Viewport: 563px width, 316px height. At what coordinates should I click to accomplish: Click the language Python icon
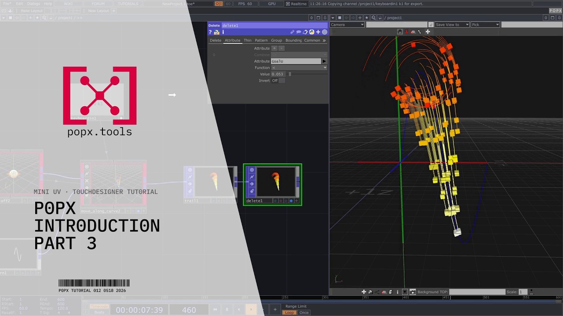[311, 32]
